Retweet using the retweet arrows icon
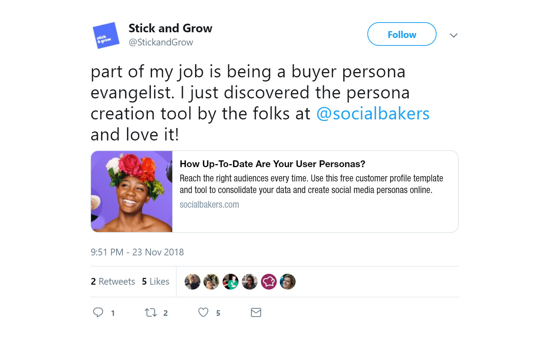This screenshot has width=549, height=338. [x=151, y=312]
